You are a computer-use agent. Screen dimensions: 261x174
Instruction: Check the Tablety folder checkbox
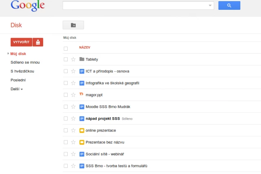coord(66,59)
